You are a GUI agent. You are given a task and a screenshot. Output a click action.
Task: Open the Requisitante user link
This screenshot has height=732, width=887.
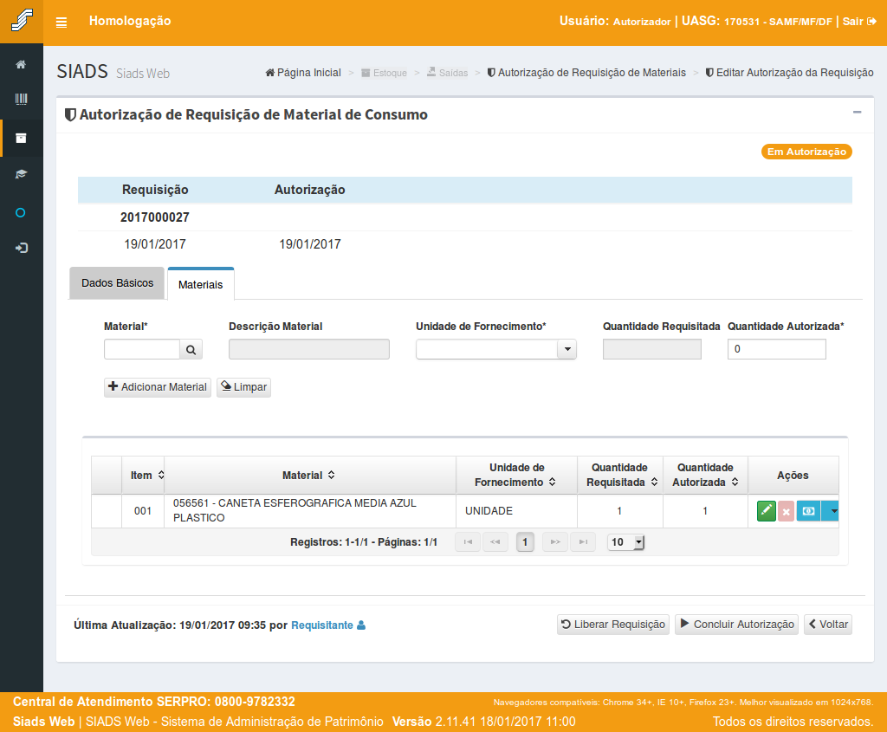point(328,625)
